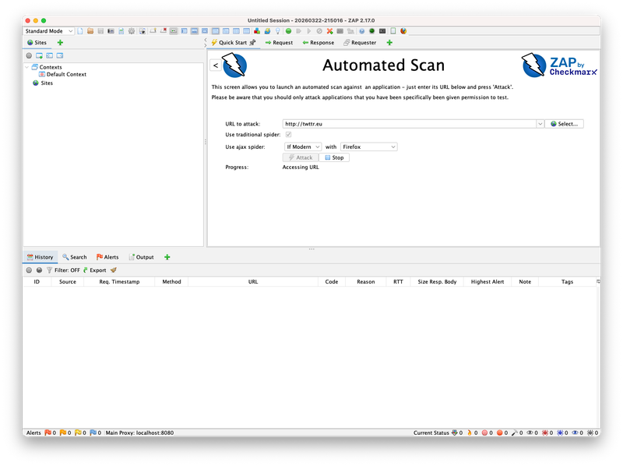Image resolution: width=623 pixels, height=466 pixels.
Task: Click the green plus next to Sites
Action: 60,43
